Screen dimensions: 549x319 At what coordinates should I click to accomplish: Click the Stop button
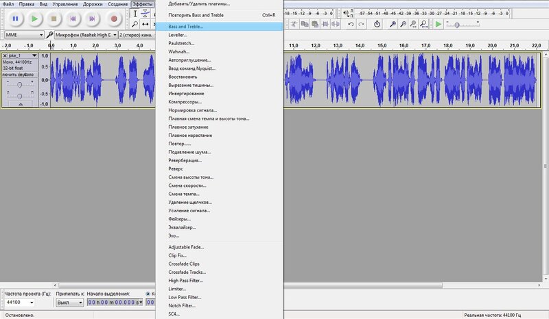(54, 19)
